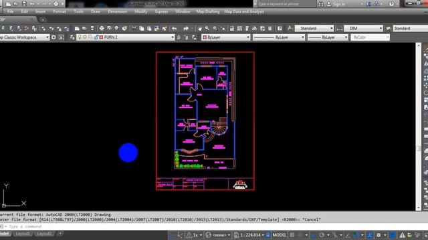Viewport: 428px width, 240px height.
Task: Click the Layer Previous icon
Action: pos(187,37)
